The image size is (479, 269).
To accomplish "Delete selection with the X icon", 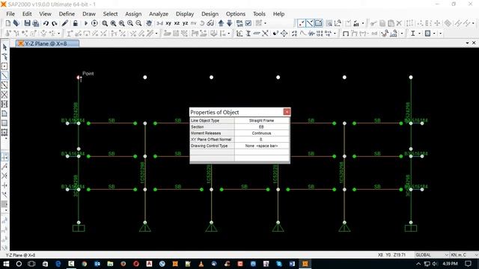I will coord(399,23).
